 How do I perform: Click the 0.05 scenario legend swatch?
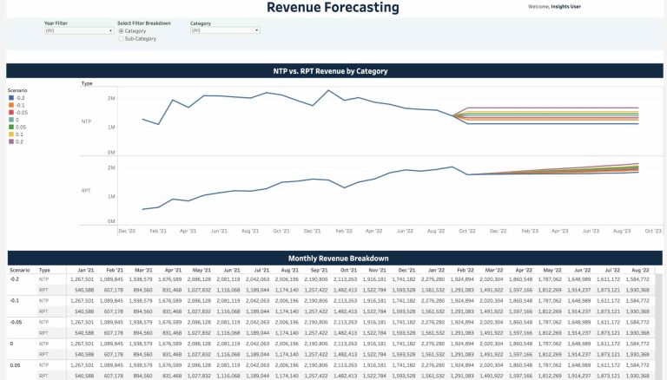11,127
